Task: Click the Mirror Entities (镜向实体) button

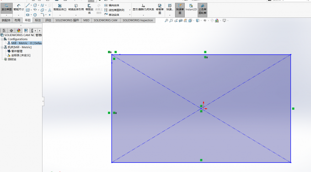Action: click(112, 5)
